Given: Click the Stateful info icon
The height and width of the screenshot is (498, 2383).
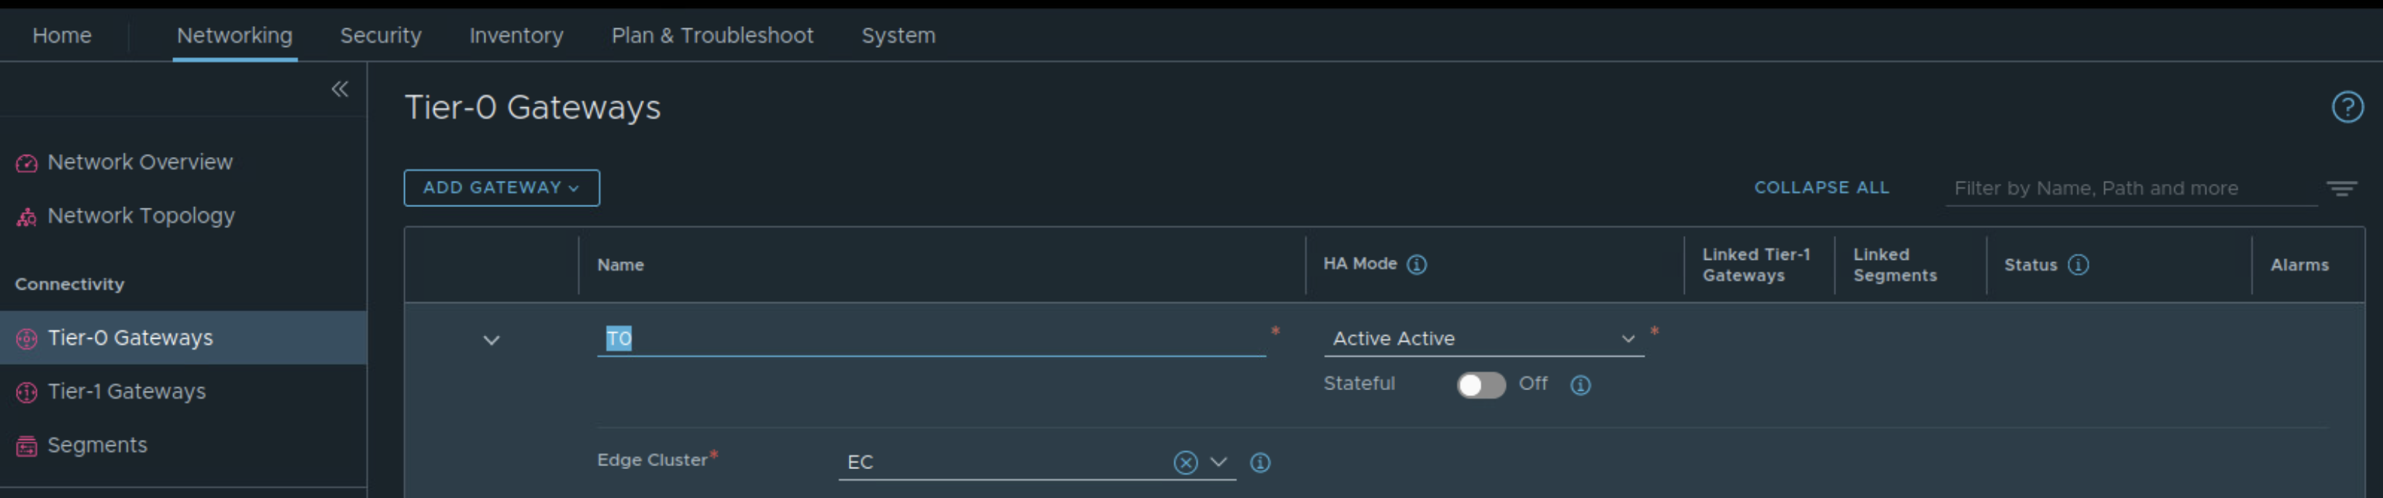Looking at the screenshot, I should [x=1580, y=385].
